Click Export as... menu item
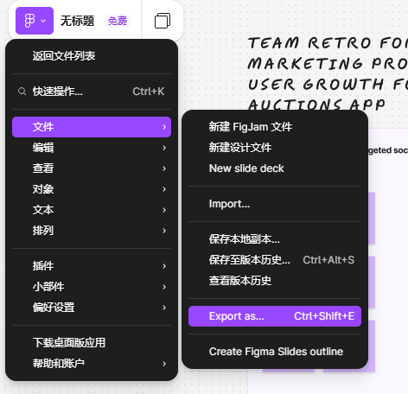This screenshot has height=394, width=408. tap(275, 316)
